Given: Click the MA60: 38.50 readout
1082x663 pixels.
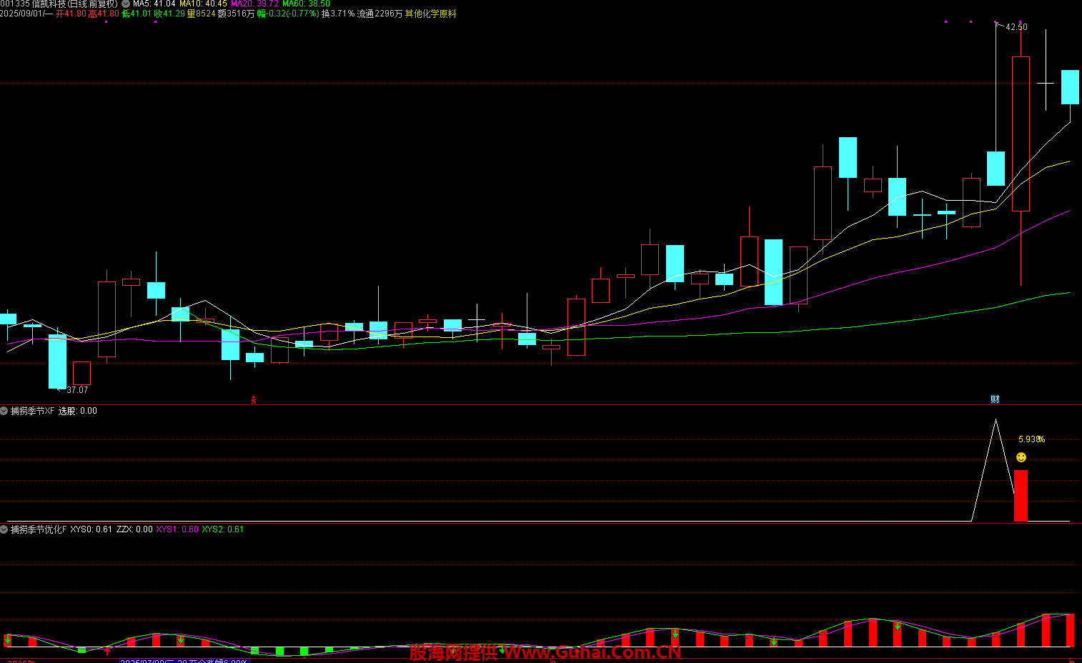Looking at the screenshot, I should click(306, 4).
